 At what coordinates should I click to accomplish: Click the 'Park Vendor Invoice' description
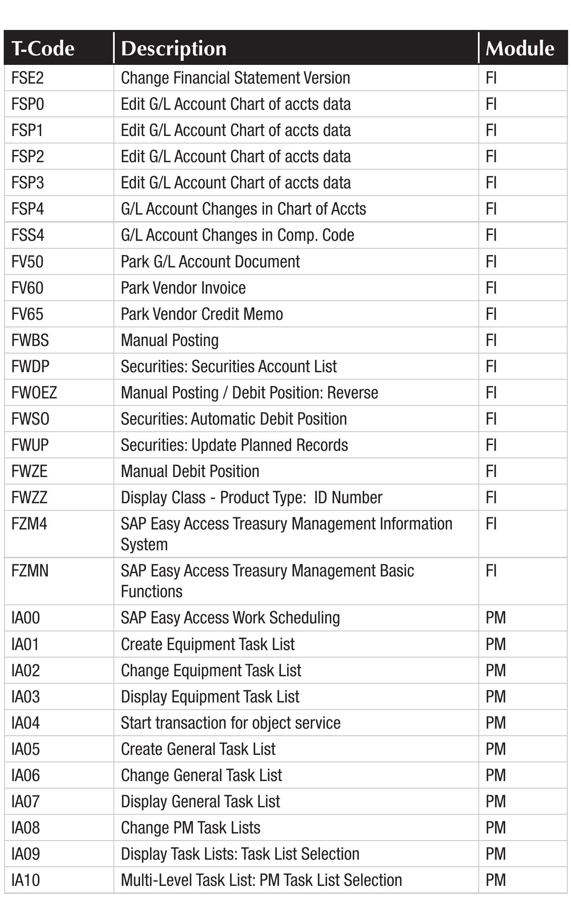183,288
